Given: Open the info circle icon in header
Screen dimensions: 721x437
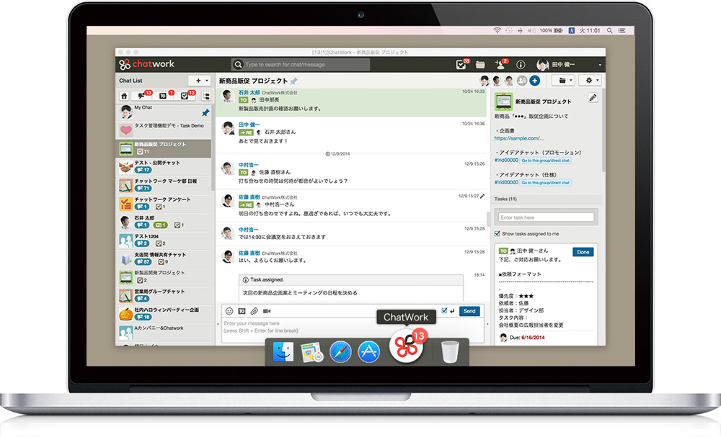Looking at the screenshot, I should 521,65.
